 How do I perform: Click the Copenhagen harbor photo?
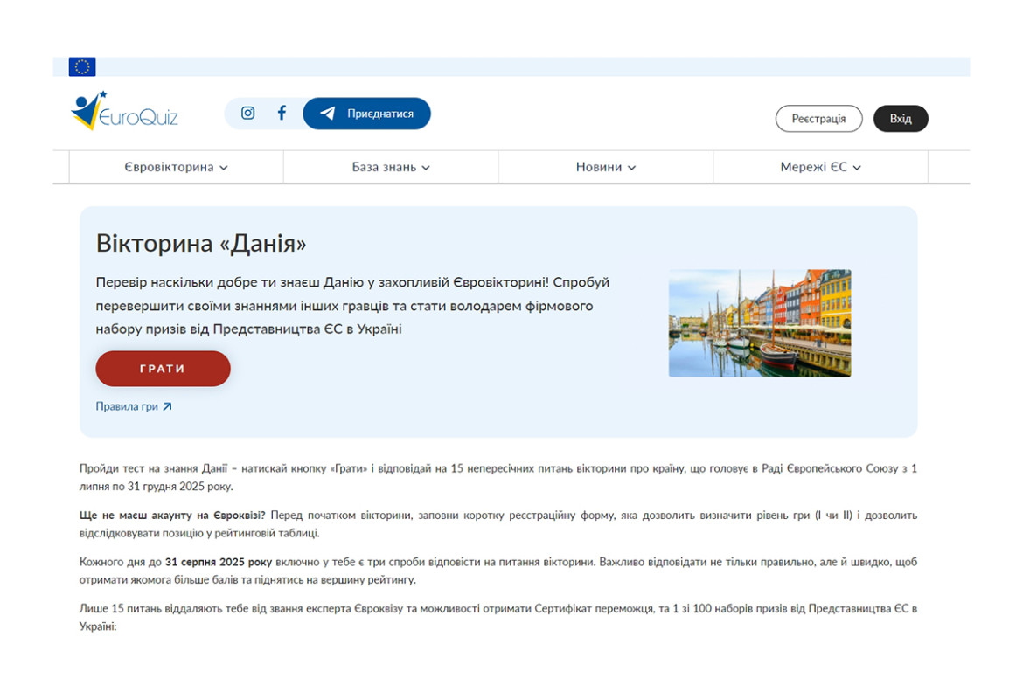coord(759,322)
